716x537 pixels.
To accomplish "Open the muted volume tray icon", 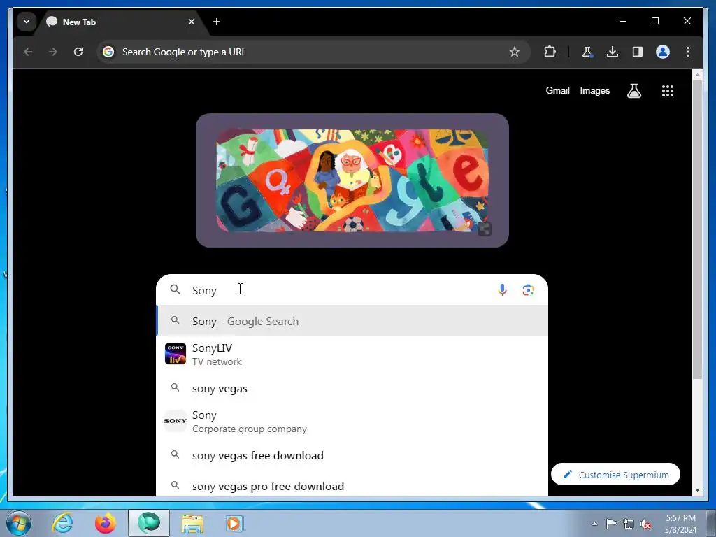I will pyautogui.click(x=645, y=524).
